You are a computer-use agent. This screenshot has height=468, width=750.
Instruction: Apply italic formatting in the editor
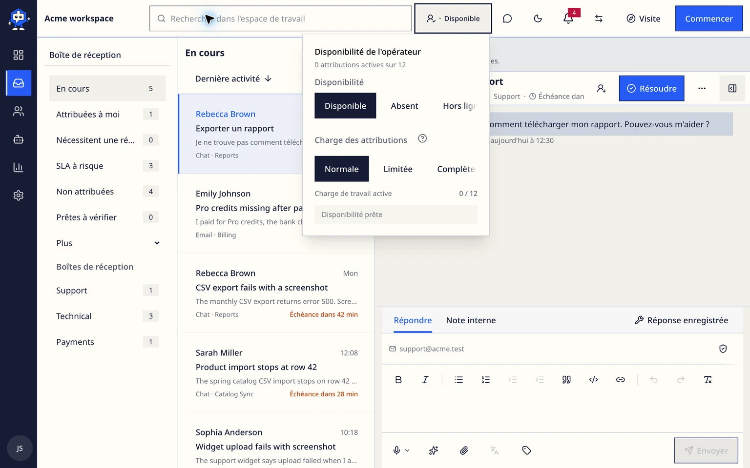pos(425,380)
